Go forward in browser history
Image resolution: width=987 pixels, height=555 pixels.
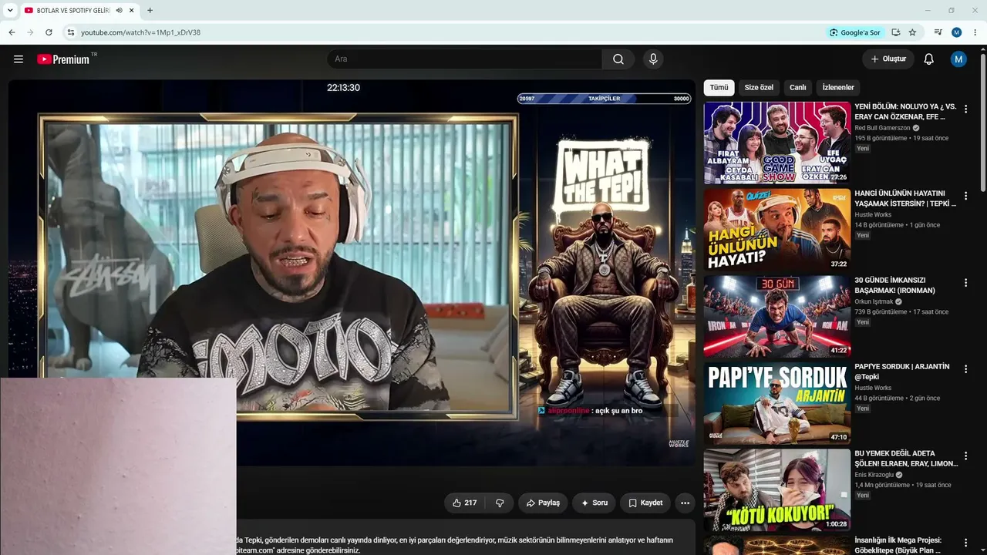point(30,32)
